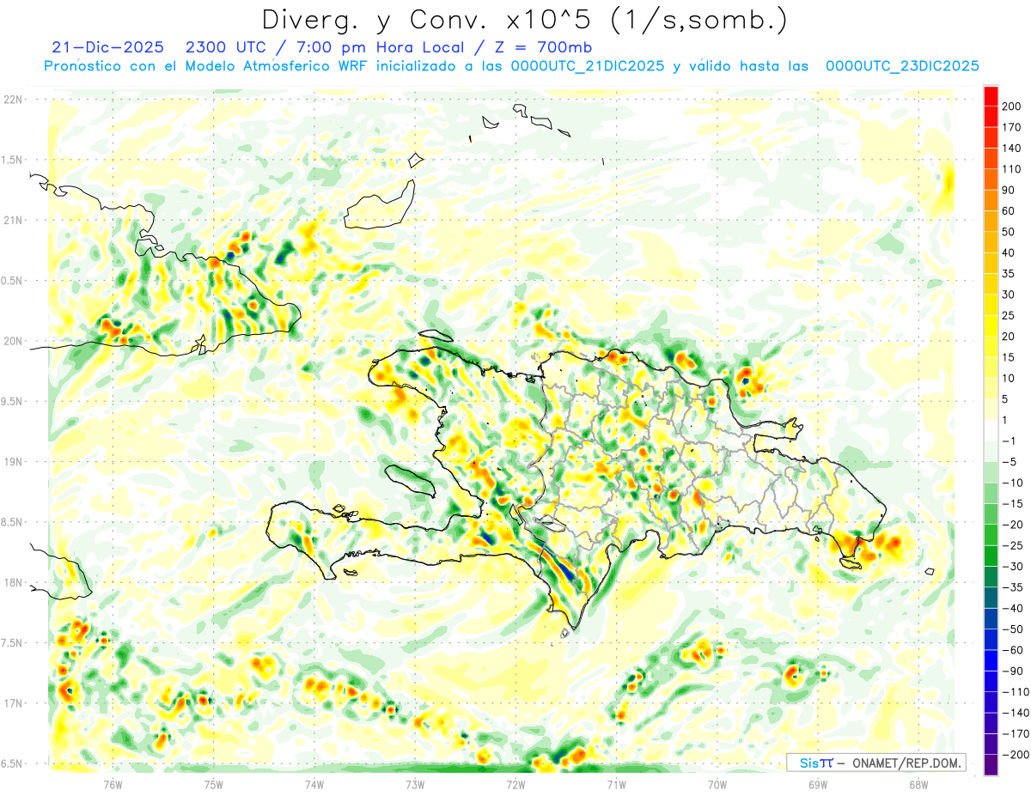The width and height of the screenshot is (1031, 796).
Task: Click the "9.5N" latitude label
Action: [13, 401]
